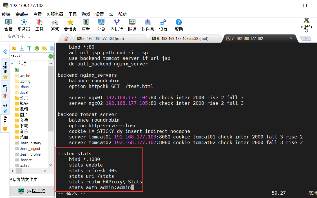Screen dimensions: 317x198
Task: Open the 帮助 menu in menu bar
Action: click(x=122, y=14)
